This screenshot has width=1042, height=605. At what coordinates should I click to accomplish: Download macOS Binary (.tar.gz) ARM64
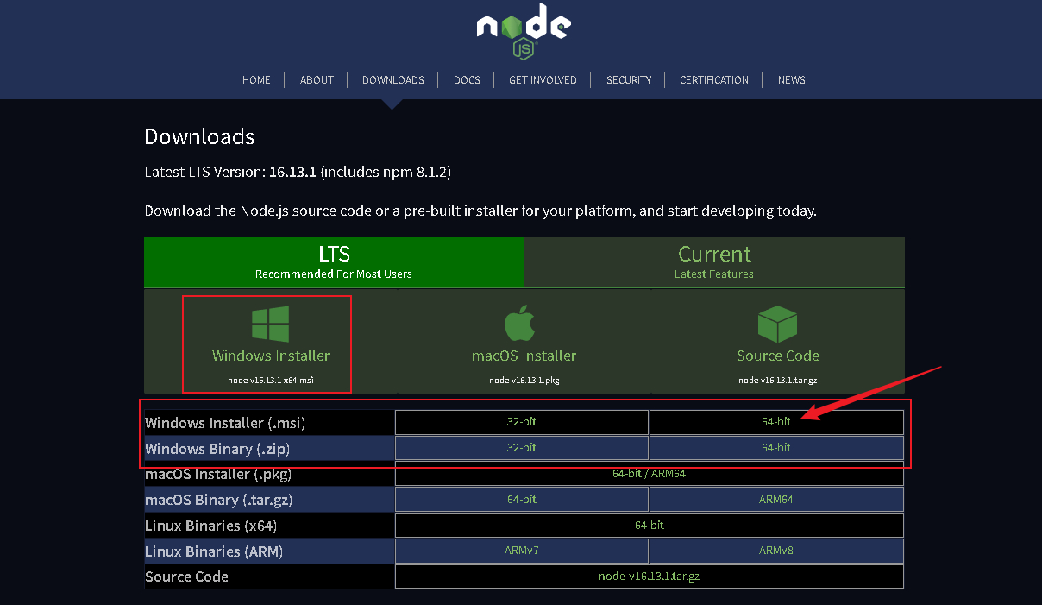(x=776, y=500)
